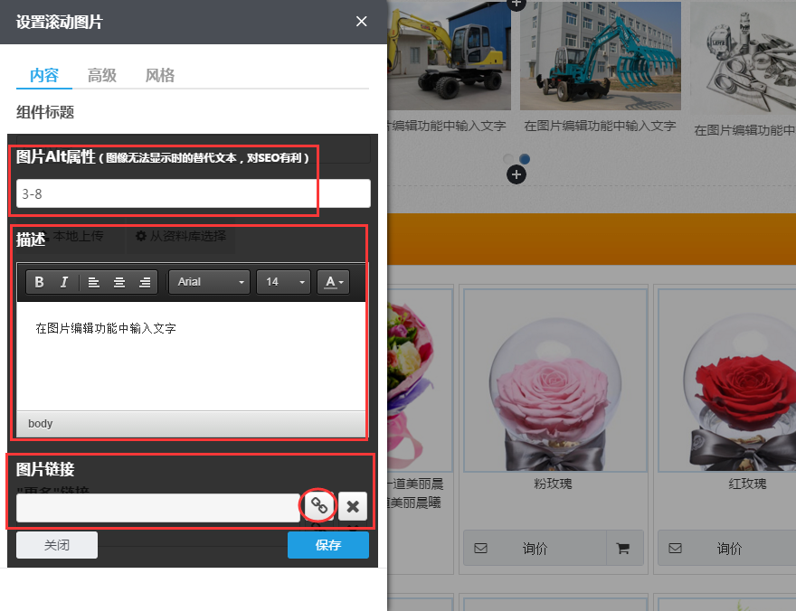The height and width of the screenshot is (611, 796).
Task: Select center text alignment
Action: [x=118, y=281]
